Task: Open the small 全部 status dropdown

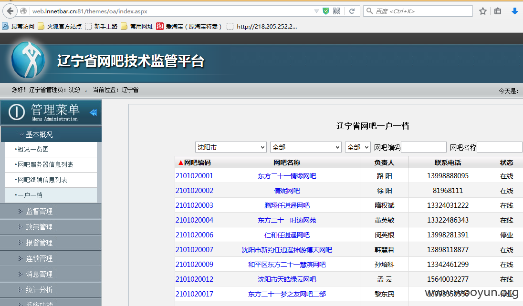Action: tap(358, 147)
